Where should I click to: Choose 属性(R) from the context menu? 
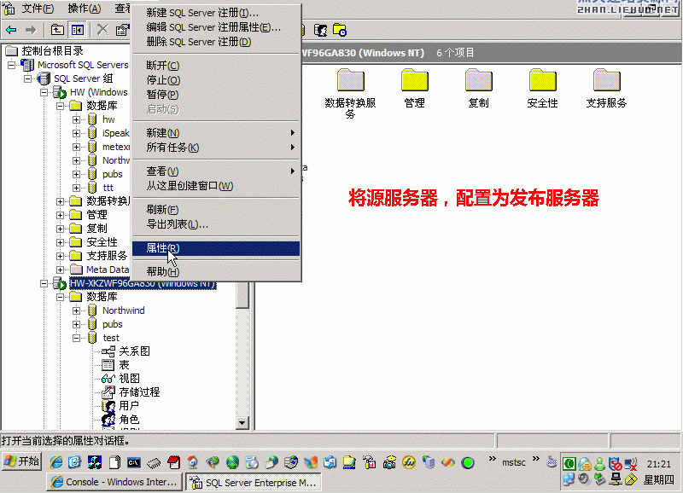tap(216, 248)
